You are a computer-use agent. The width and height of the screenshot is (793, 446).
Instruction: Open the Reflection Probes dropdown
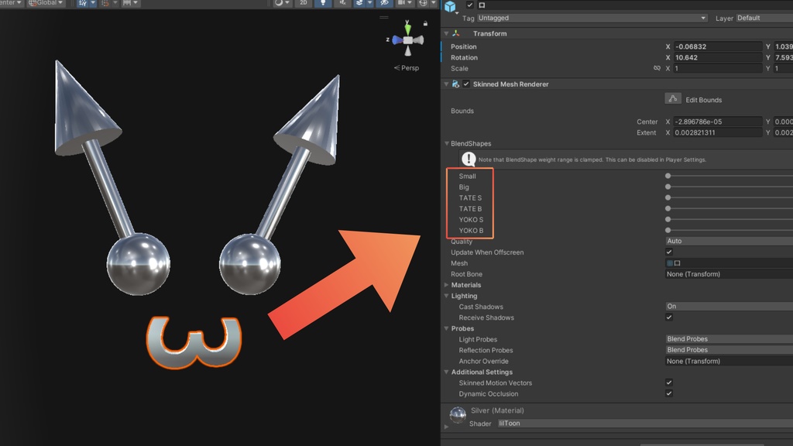729,349
